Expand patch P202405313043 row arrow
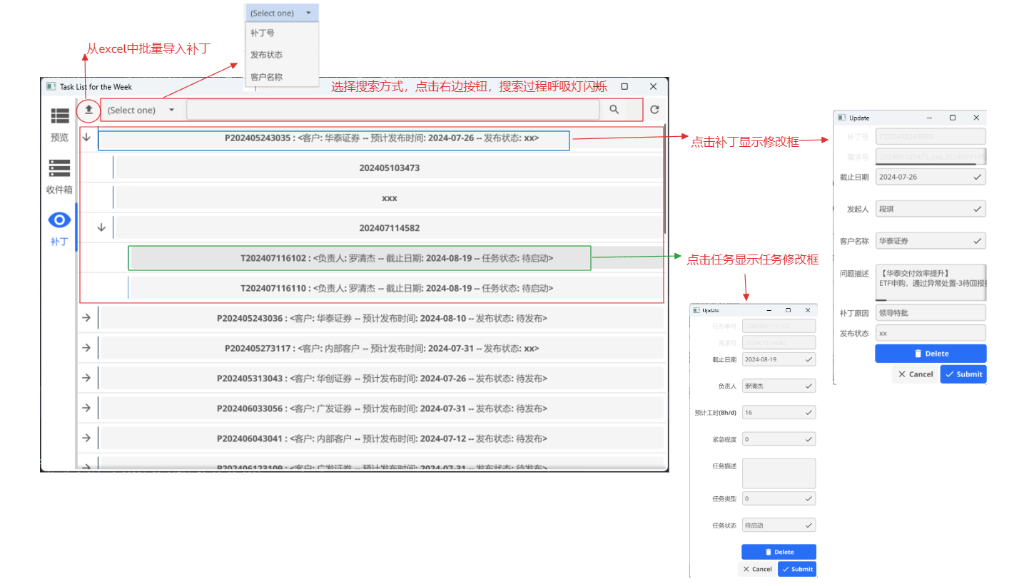This screenshot has height=586, width=1019. [x=86, y=378]
